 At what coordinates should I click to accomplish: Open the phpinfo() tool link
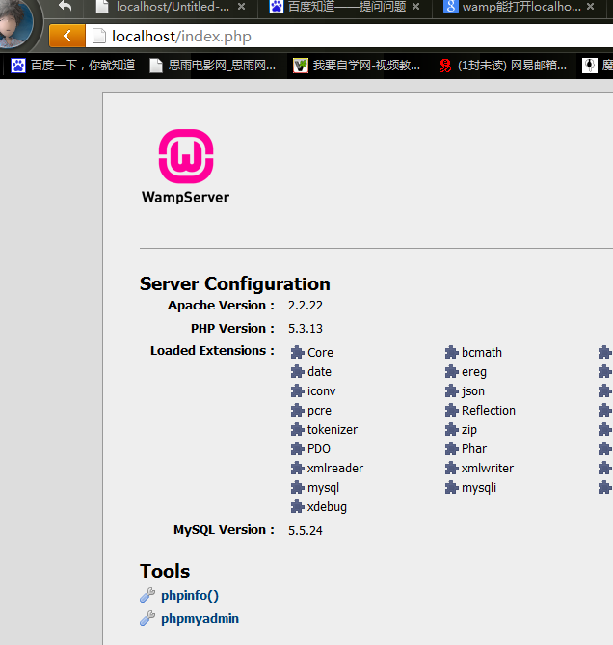point(190,595)
